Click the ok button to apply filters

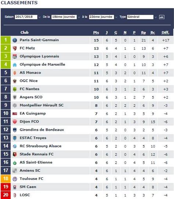pyautogui.click(x=162, y=17)
